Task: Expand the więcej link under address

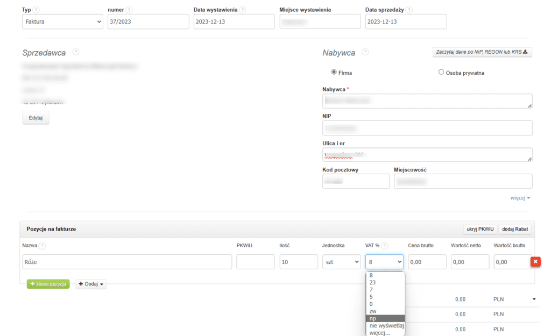Action: (x=520, y=198)
